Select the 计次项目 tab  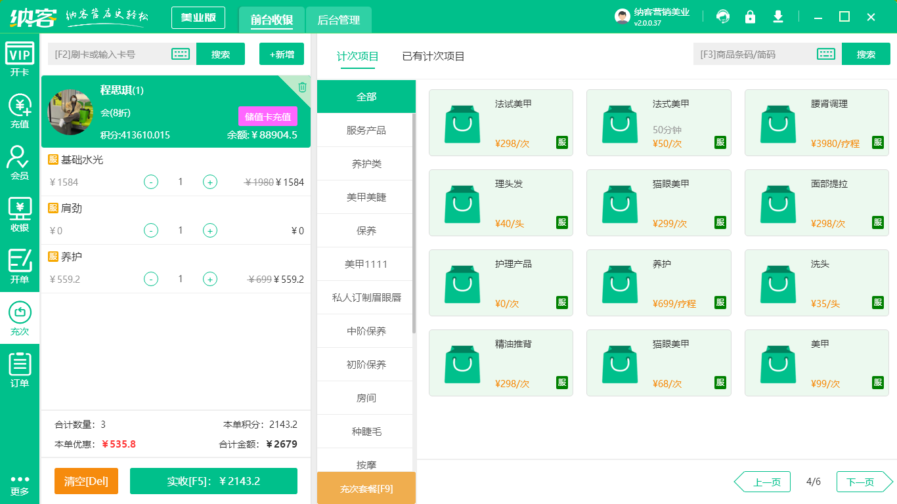pos(358,56)
